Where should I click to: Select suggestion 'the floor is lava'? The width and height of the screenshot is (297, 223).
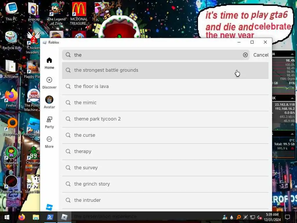(165, 87)
